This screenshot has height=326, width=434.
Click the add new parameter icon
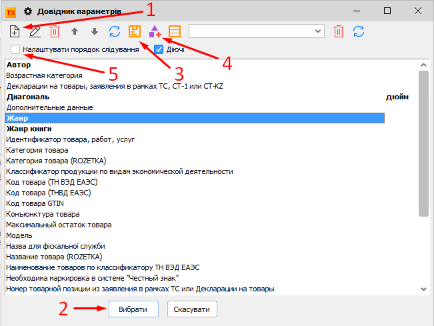tap(15, 31)
